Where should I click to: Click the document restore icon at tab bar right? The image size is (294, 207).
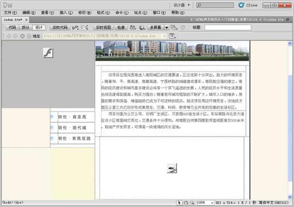(x=288, y=19)
